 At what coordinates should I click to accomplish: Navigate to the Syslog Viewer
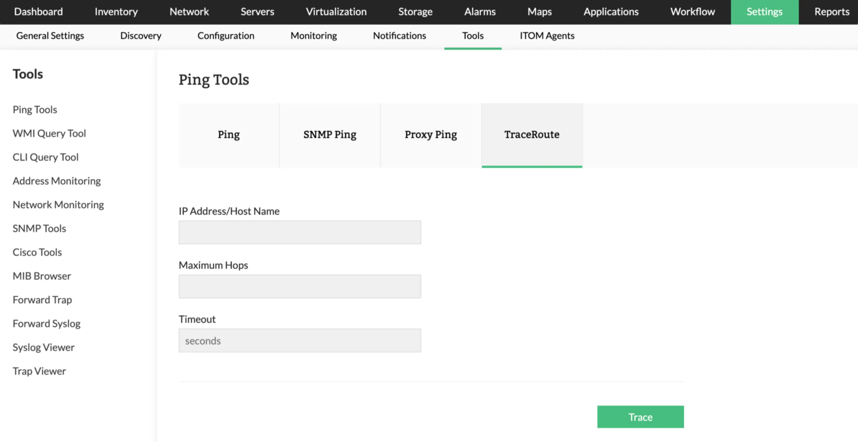click(x=43, y=347)
